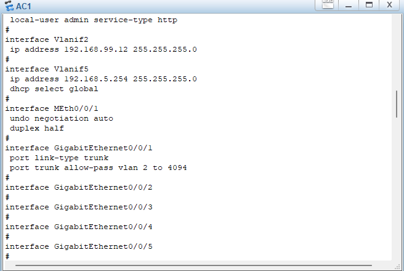Click the 'port link-type trunk' line
This screenshot has height=271, width=404.
[x=59, y=158]
